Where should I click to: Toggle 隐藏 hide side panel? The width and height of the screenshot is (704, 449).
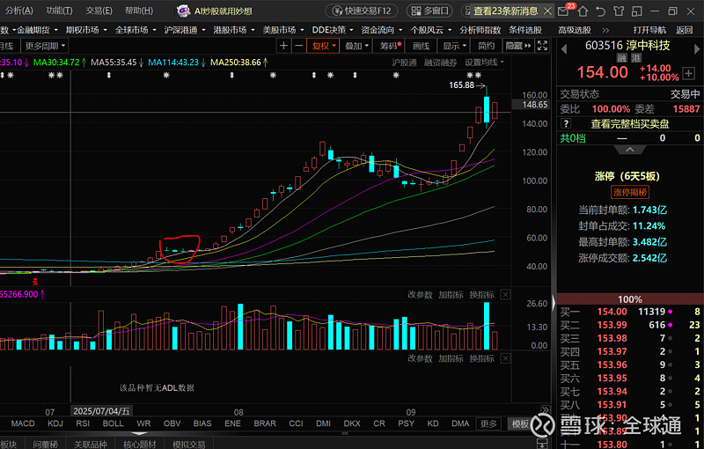pyautogui.click(x=518, y=46)
